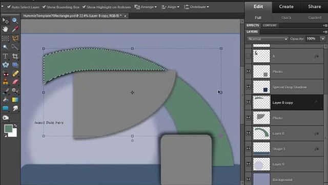Close the HummieTemplate70Rectangle.psd document tab
The image size is (328, 185).
pyautogui.click(x=125, y=16)
